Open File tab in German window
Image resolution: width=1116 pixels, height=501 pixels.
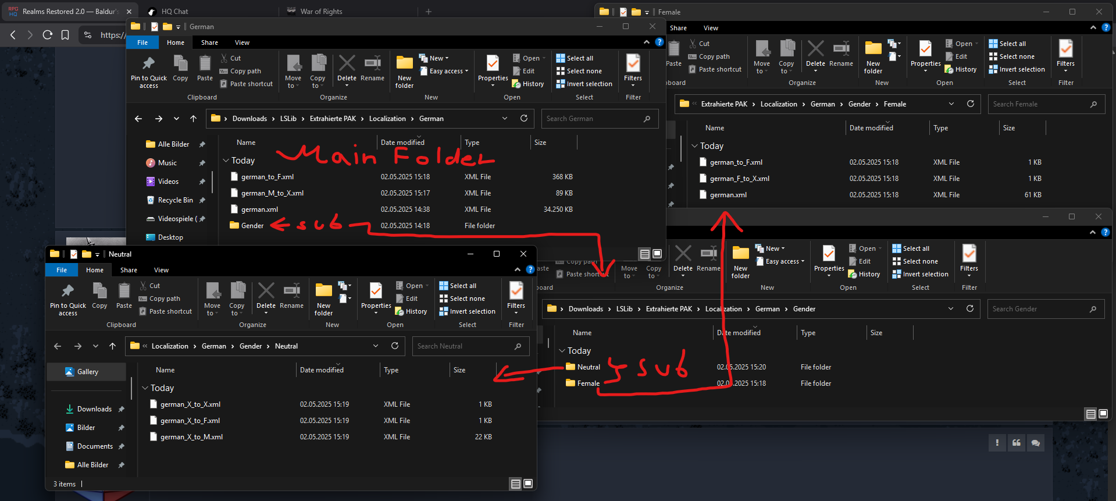point(142,42)
